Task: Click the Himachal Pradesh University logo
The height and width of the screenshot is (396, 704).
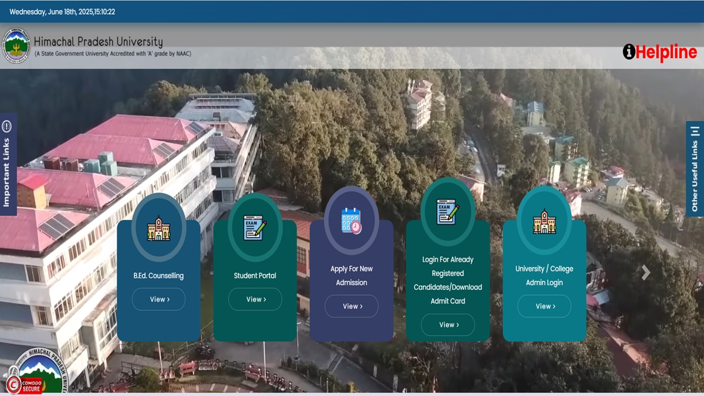Action: (16, 46)
